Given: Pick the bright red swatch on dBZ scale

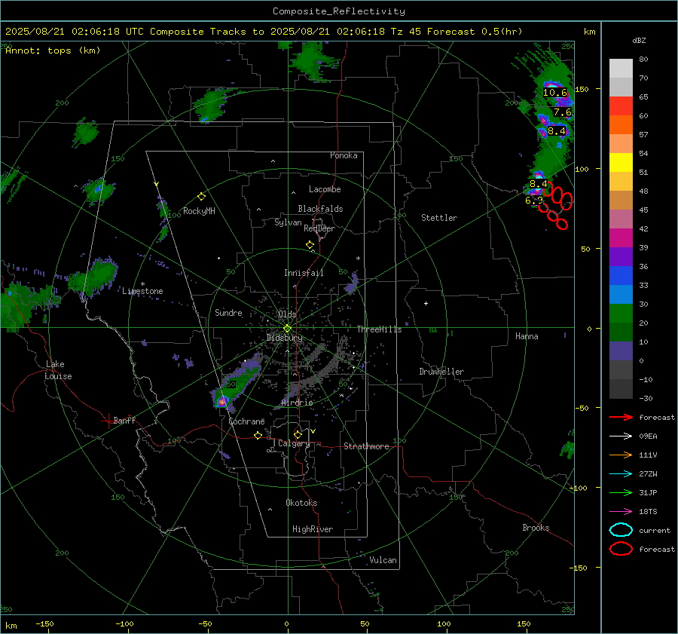Looking at the screenshot, I should [x=621, y=106].
